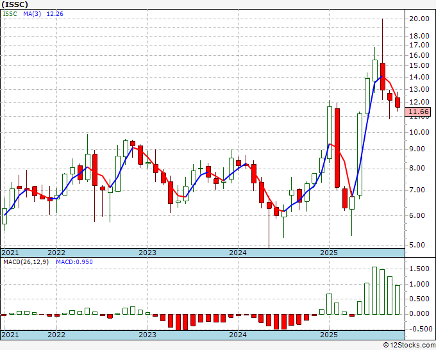Screen dimensions: 436x350
Task: Click the 11.66 current price tag
Action: click(419, 112)
